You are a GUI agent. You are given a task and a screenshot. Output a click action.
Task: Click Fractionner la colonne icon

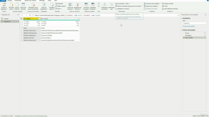pos(104,5)
